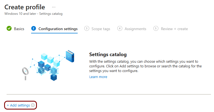This screenshot has width=214, height=112.
Task: Click the blue book in the illustration
Action: pyautogui.click(x=70, y=56)
